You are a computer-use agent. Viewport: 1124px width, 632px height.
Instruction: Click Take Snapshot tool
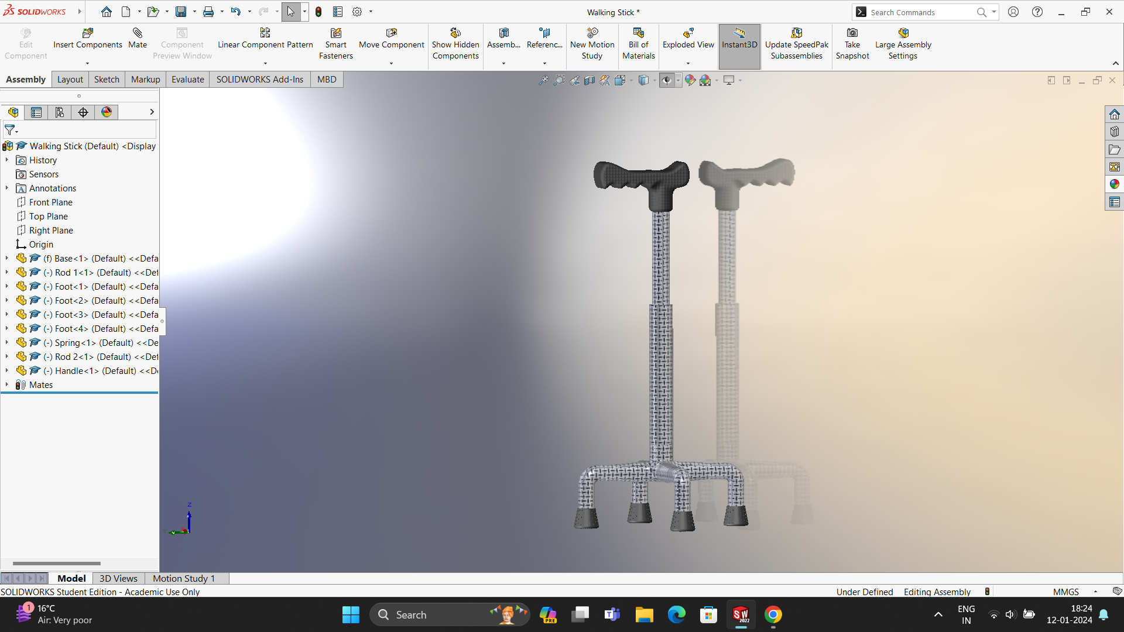pyautogui.click(x=852, y=44)
